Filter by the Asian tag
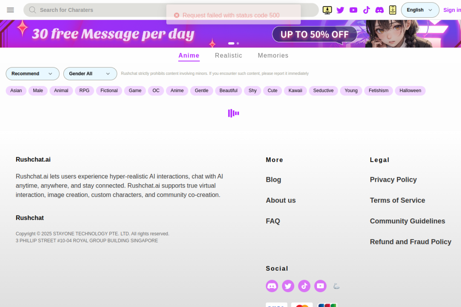The height and width of the screenshot is (307, 461). pos(16,91)
